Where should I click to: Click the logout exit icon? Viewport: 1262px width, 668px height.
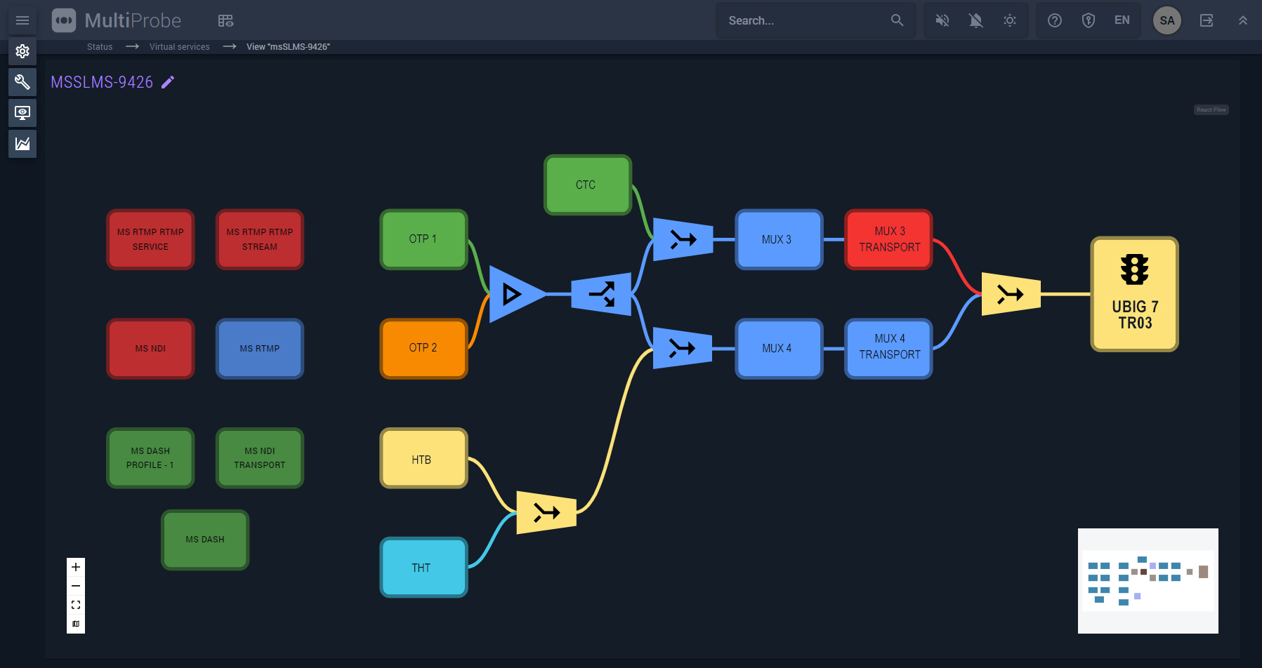[1207, 20]
